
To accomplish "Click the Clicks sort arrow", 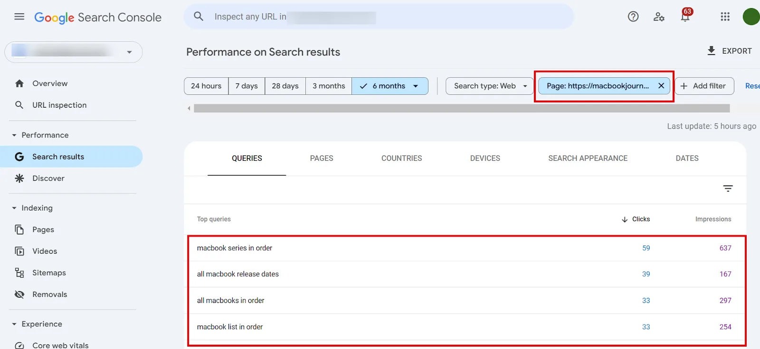I will coord(625,219).
